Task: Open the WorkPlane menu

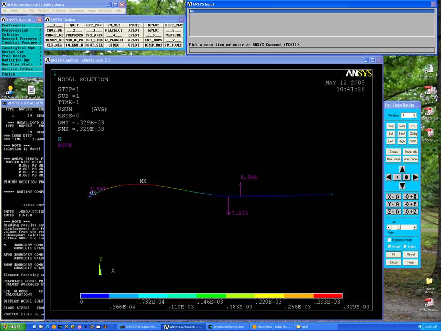Action: click(x=58, y=10)
